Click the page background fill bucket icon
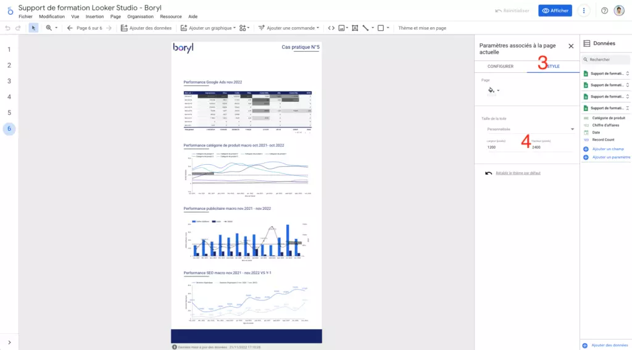Viewport: 632px width, 350px height. pos(491,90)
